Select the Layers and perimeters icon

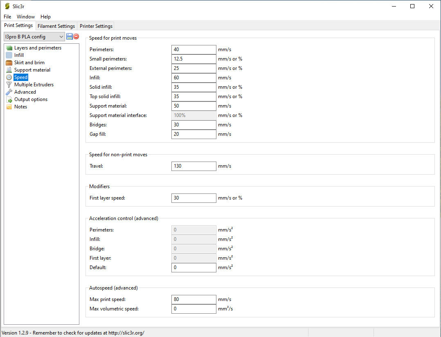9,48
